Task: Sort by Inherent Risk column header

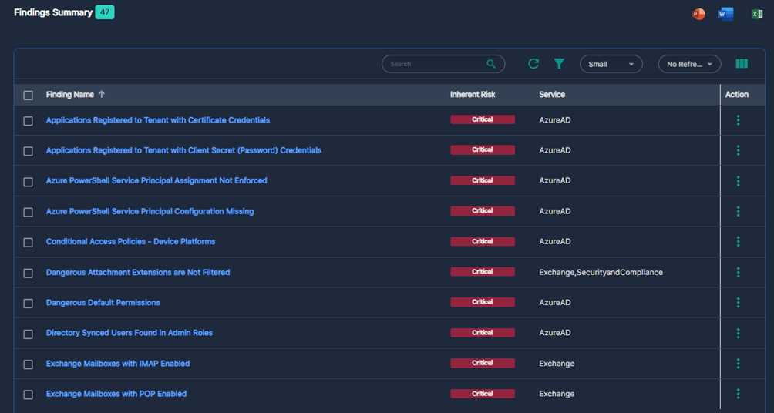Action: click(x=473, y=95)
